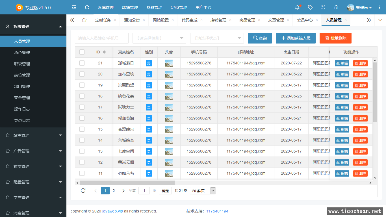Close the 代码生成 tab
Viewport: 386px width, 217px height.
tap(201, 20)
